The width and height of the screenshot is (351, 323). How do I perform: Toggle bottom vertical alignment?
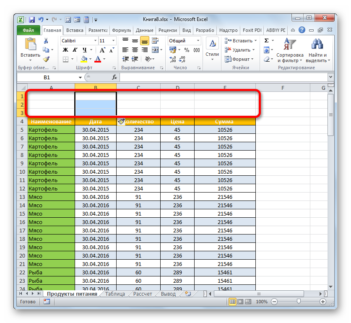tap(145, 41)
